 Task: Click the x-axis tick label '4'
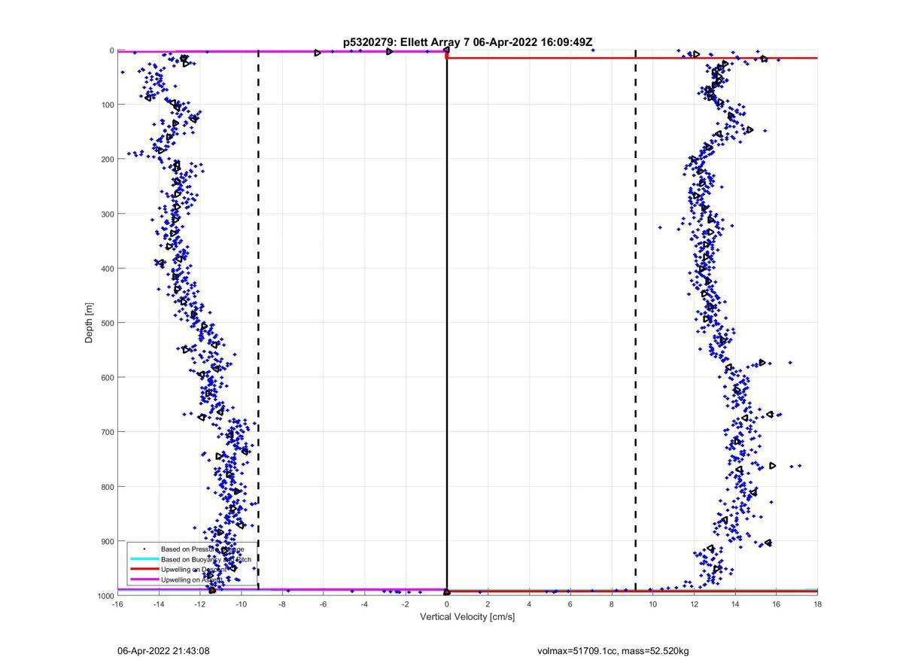529,604
